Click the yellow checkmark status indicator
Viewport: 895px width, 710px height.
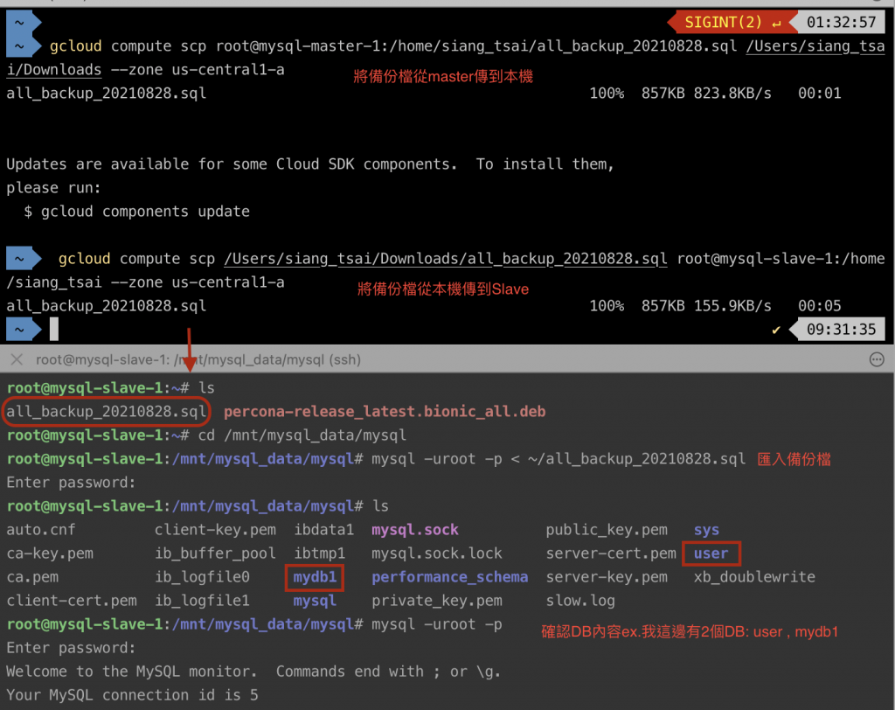776,330
